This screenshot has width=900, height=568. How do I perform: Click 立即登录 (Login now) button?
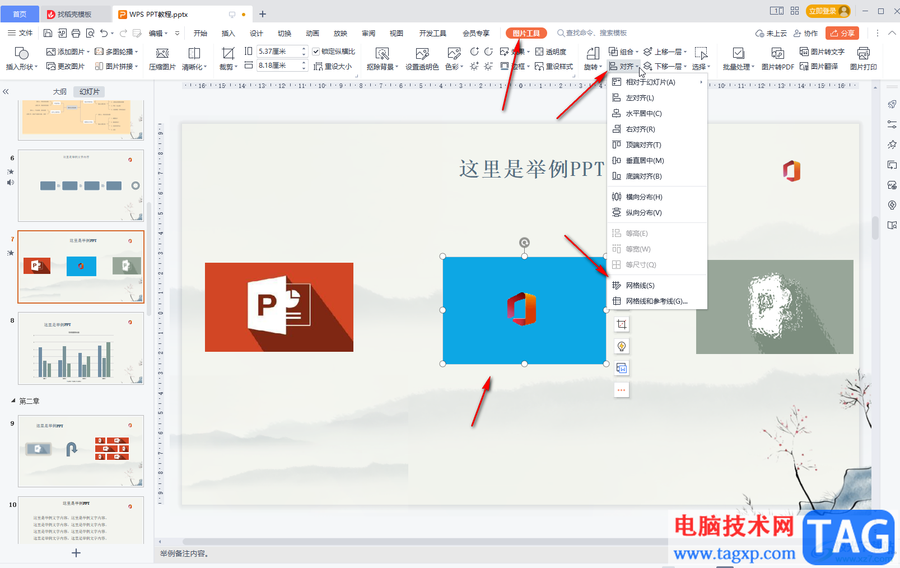tap(828, 11)
